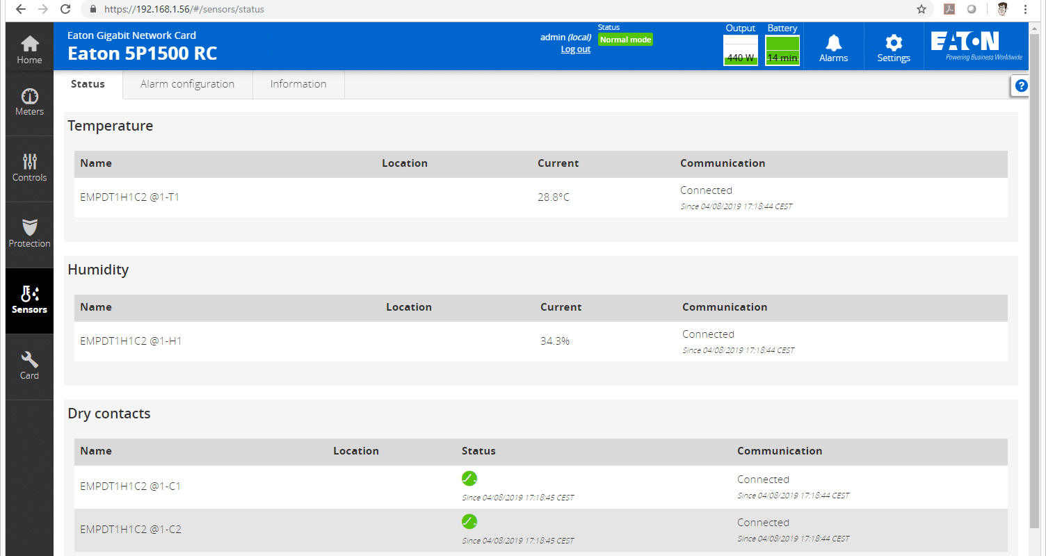The image size is (1046, 556).
Task: Open the Alarms bell icon
Action: point(833,47)
